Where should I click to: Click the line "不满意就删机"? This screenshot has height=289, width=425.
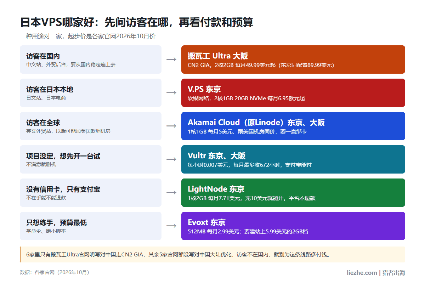coord(41,164)
